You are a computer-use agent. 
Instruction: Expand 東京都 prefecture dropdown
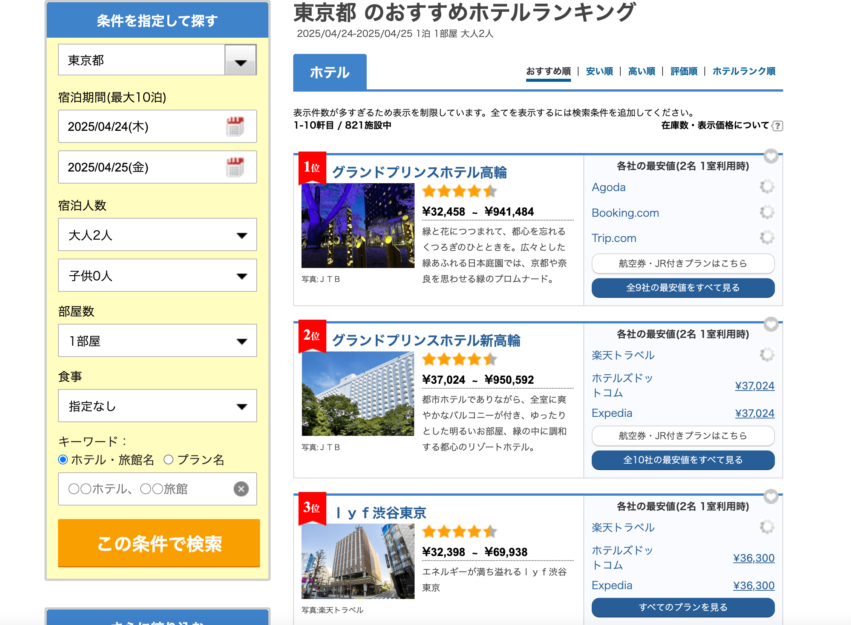(x=240, y=60)
